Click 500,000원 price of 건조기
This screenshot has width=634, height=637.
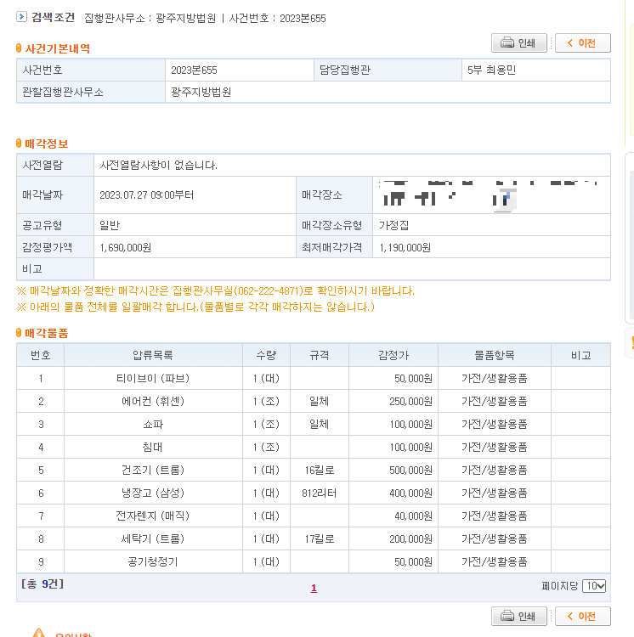[410, 470]
